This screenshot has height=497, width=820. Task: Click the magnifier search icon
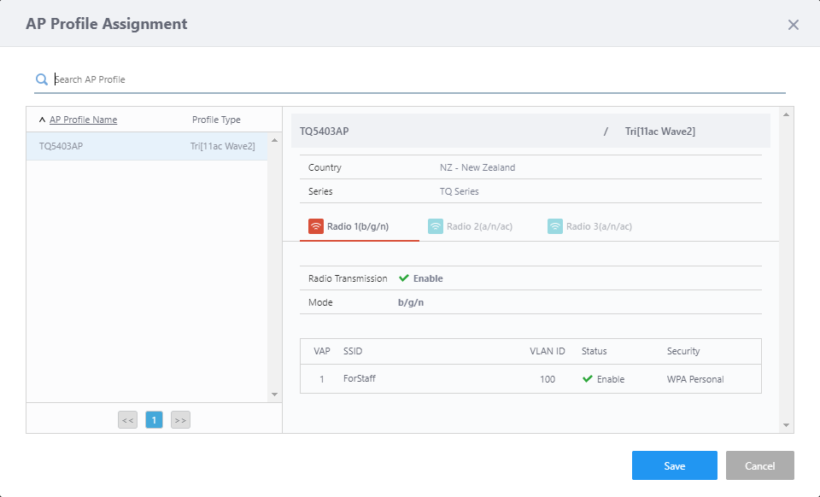click(42, 79)
